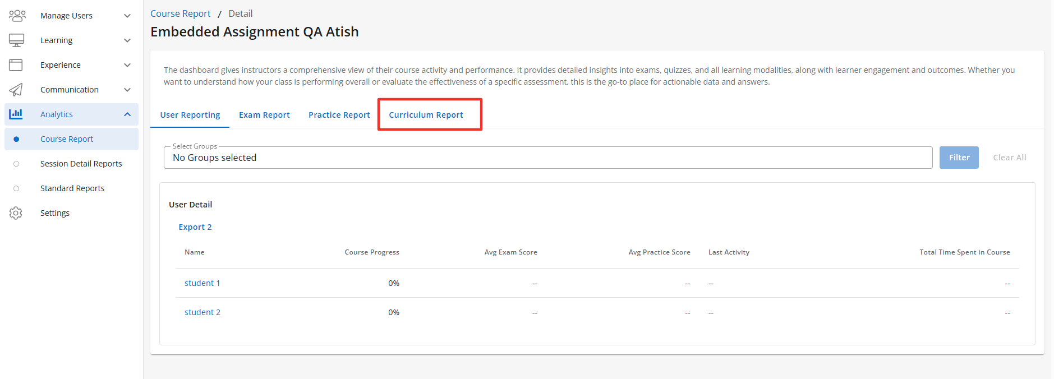Switch to the Curriculum Report tab

click(x=426, y=115)
